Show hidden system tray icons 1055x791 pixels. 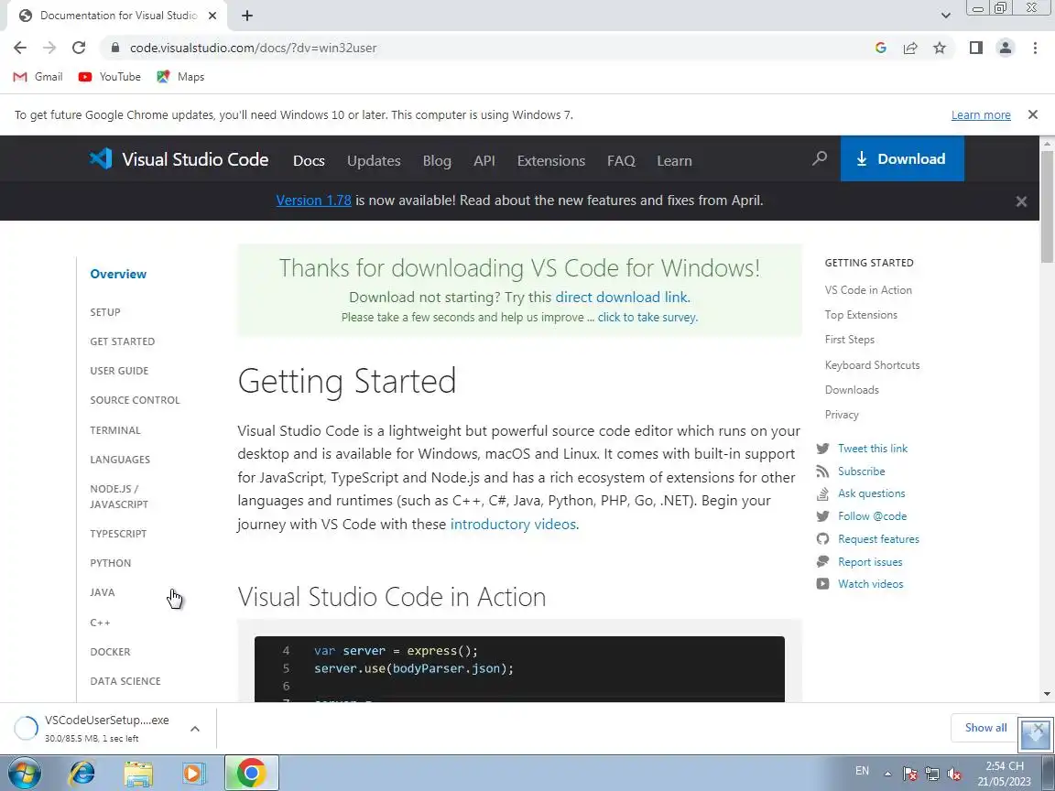pyautogui.click(x=887, y=774)
